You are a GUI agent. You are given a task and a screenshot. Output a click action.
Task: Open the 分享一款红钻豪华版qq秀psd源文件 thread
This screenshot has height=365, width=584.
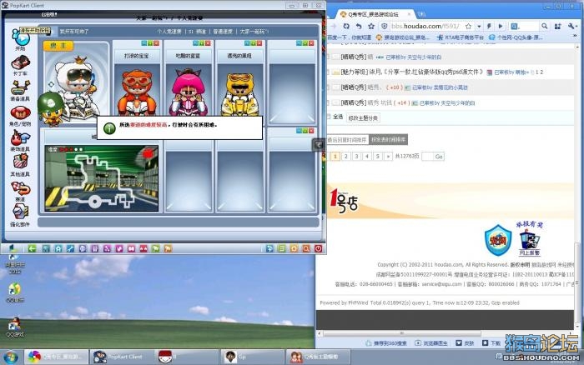[425, 72]
